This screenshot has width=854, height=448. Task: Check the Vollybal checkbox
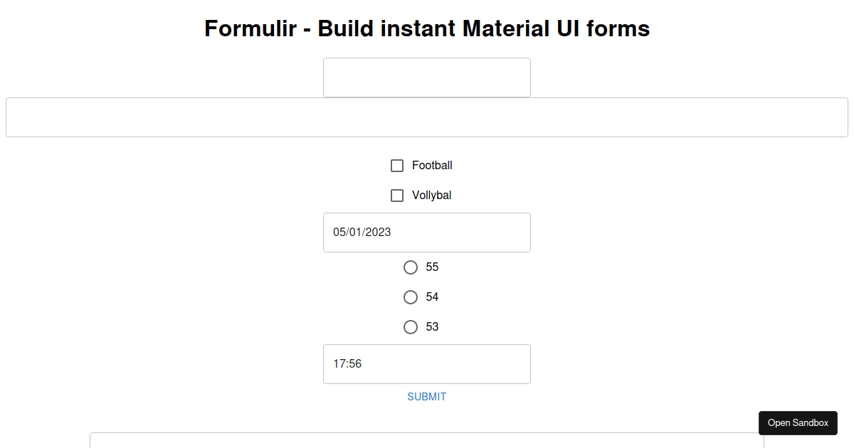click(x=396, y=195)
